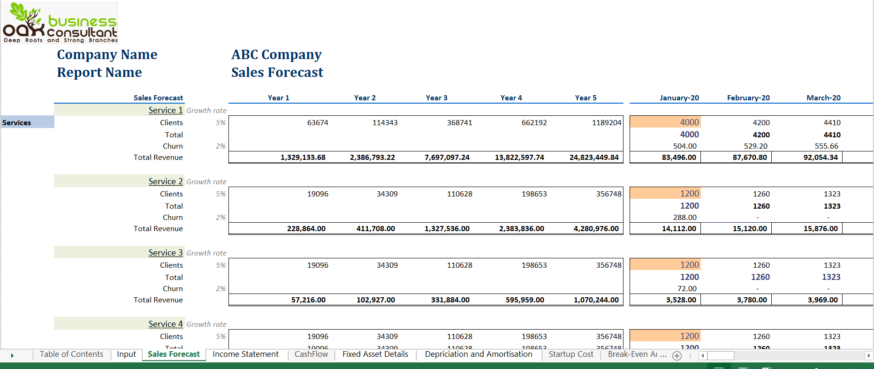Select the 288.00 churn value
874x369 pixels.
(x=685, y=217)
